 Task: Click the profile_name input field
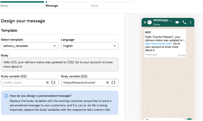click(x=23, y=82)
